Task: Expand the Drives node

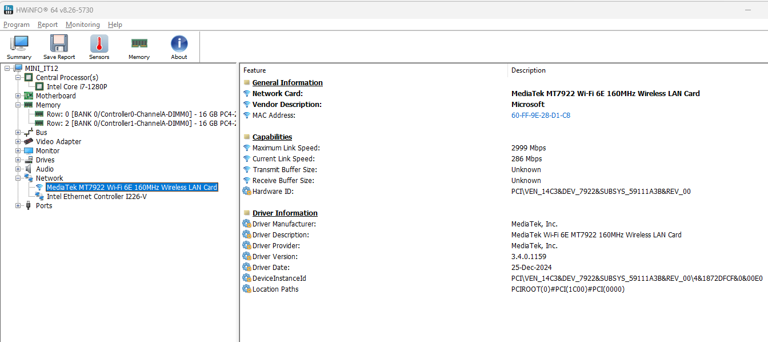Action: (x=18, y=160)
